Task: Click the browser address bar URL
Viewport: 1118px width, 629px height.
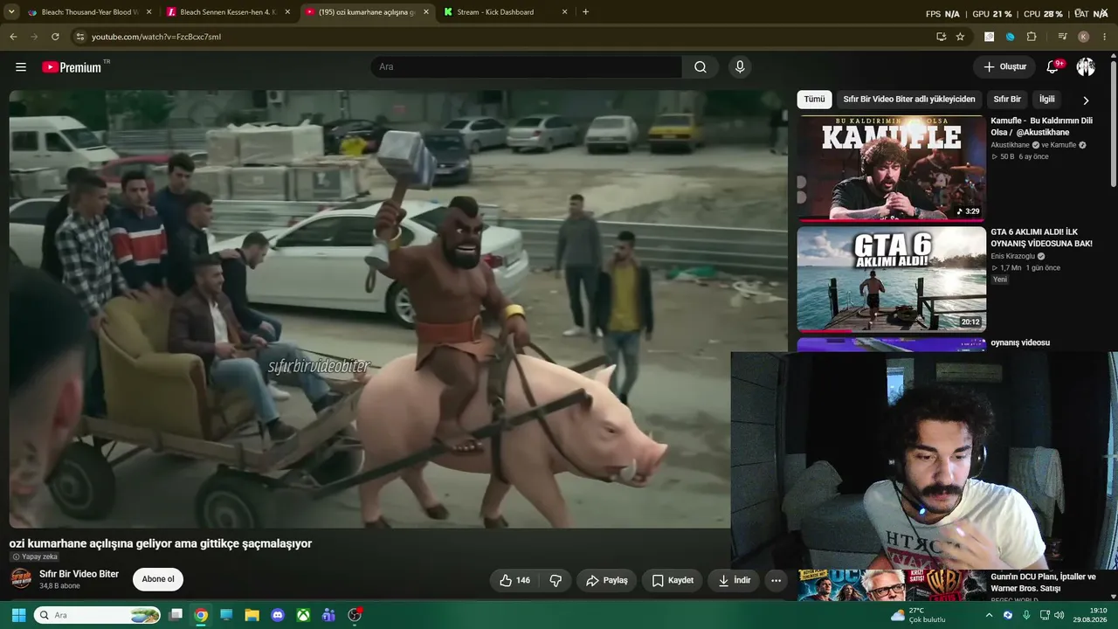Action: pos(156,37)
